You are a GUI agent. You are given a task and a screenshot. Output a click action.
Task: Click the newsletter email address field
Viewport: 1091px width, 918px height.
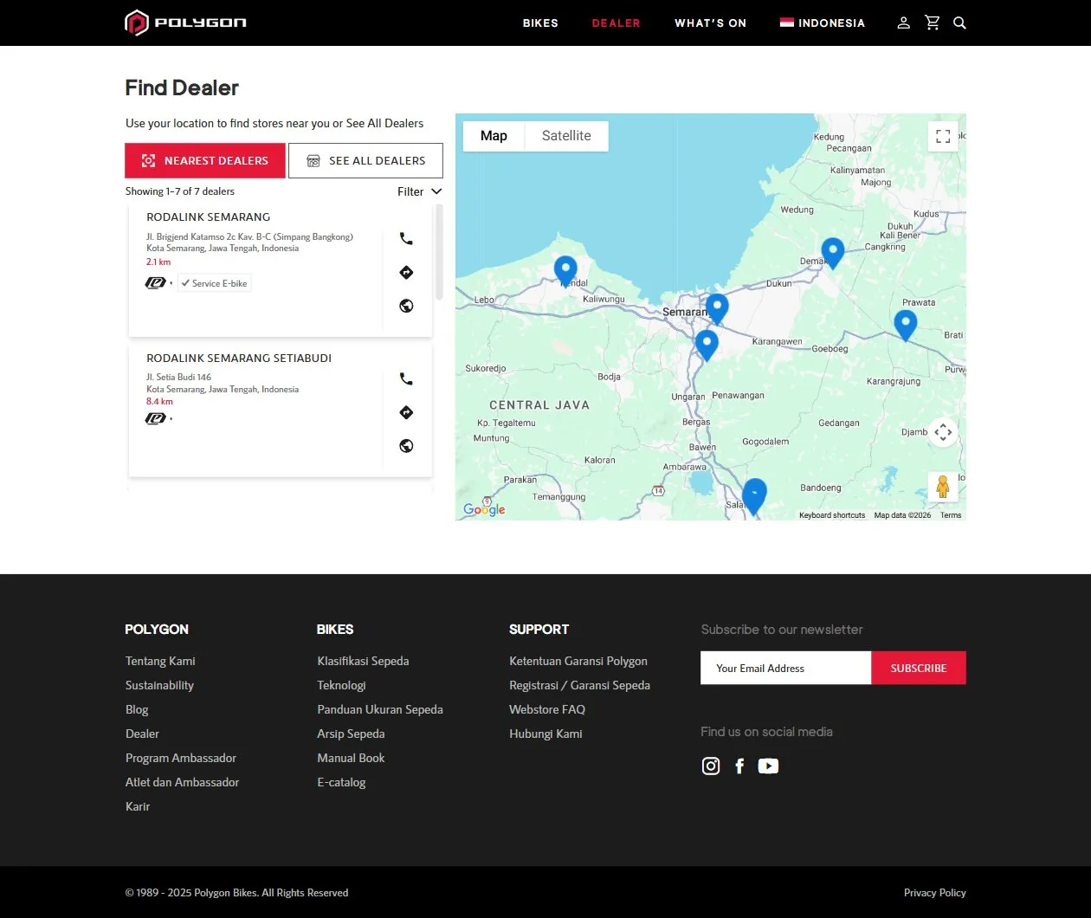tap(785, 669)
